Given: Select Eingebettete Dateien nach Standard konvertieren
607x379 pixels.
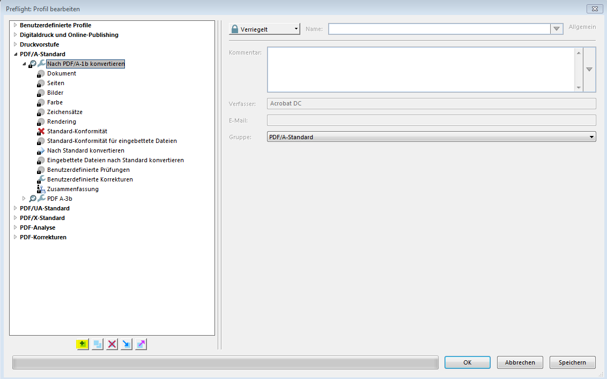Looking at the screenshot, I should pos(115,160).
